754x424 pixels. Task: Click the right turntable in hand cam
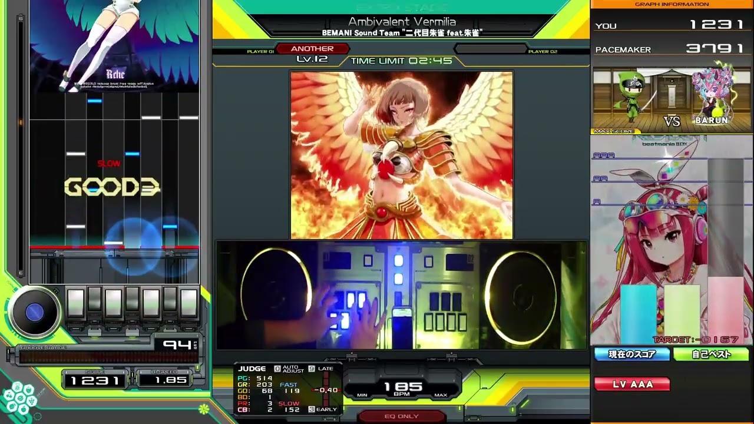[521, 298]
